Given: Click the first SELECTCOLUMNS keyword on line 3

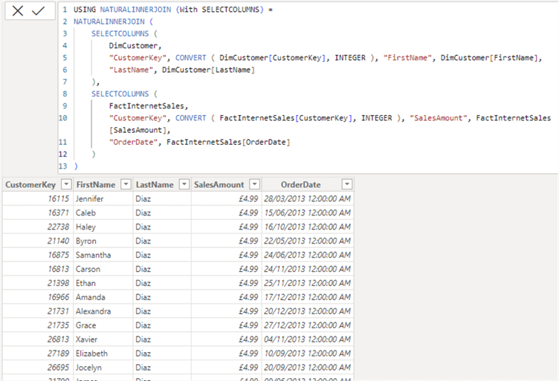Looking at the screenshot, I should click(120, 34).
